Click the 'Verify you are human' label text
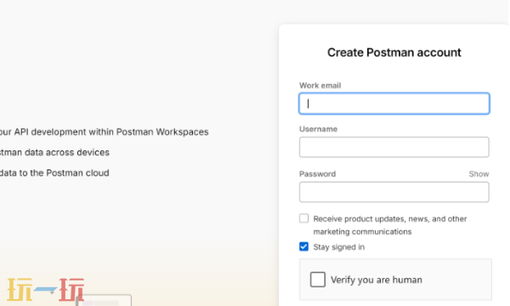This screenshot has height=306, width=510. [x=377, y=280]
